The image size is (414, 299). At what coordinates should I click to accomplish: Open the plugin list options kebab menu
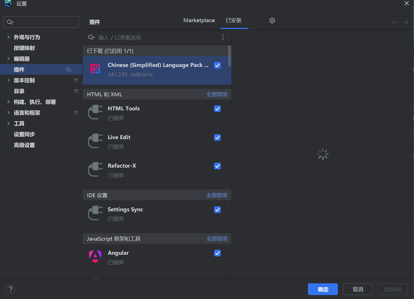coord(223,37)
